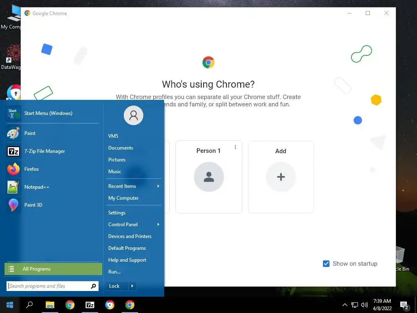
Task: Click the Show desktop strip at taskbar end
Action: (x=416, y=305)
